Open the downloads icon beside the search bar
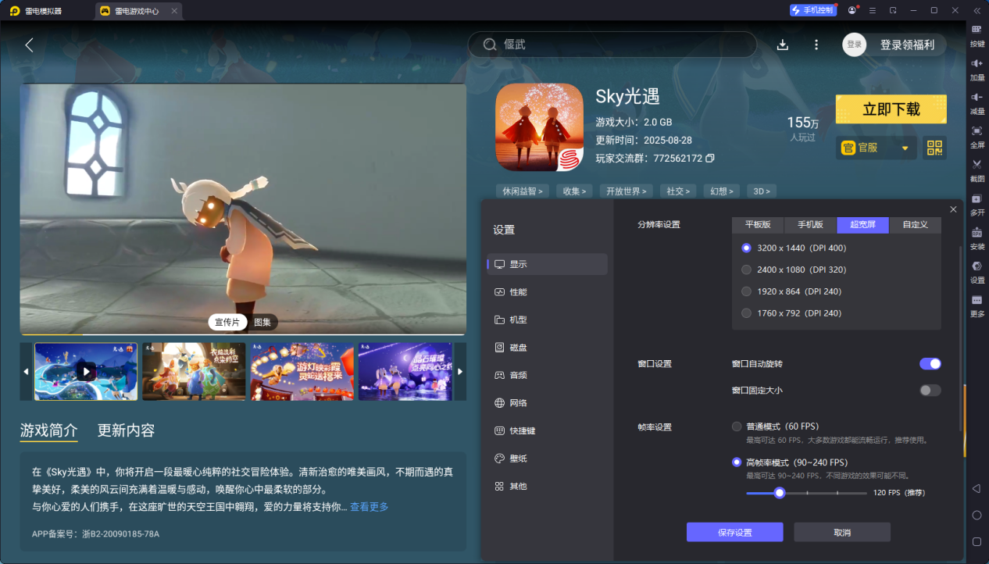 coord(782,45)
